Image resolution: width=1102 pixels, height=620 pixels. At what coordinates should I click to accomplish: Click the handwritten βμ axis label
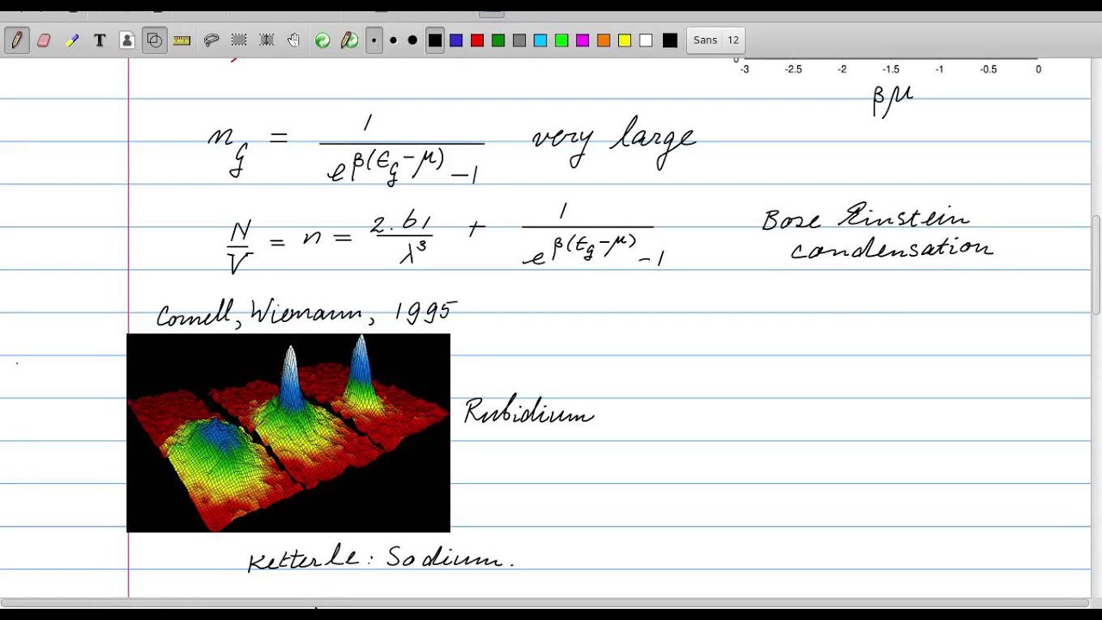point(892,100)
